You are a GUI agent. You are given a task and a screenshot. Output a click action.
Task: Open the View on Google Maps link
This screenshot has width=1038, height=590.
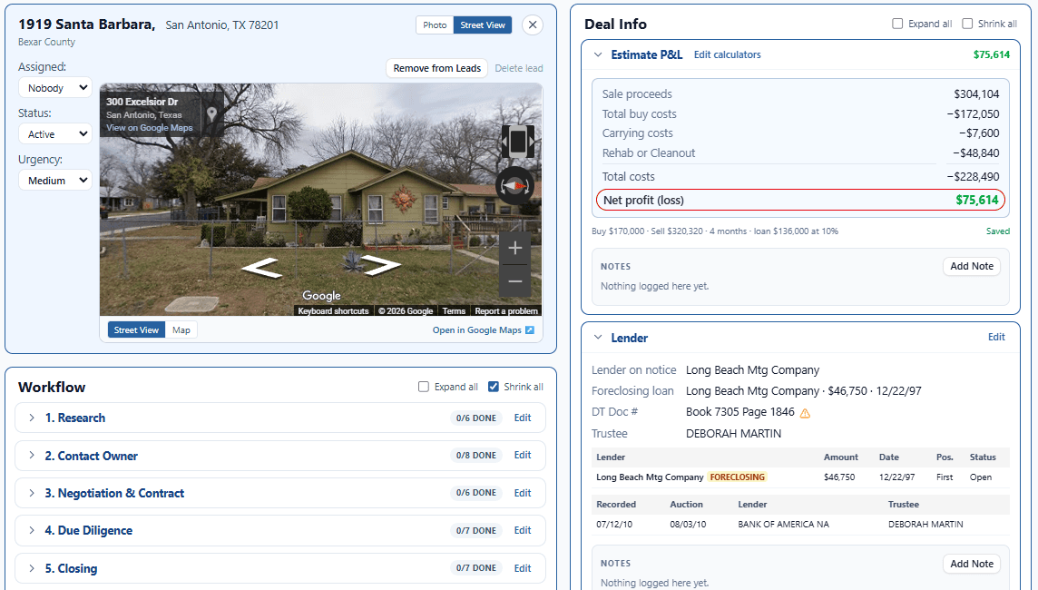[150, 128]
